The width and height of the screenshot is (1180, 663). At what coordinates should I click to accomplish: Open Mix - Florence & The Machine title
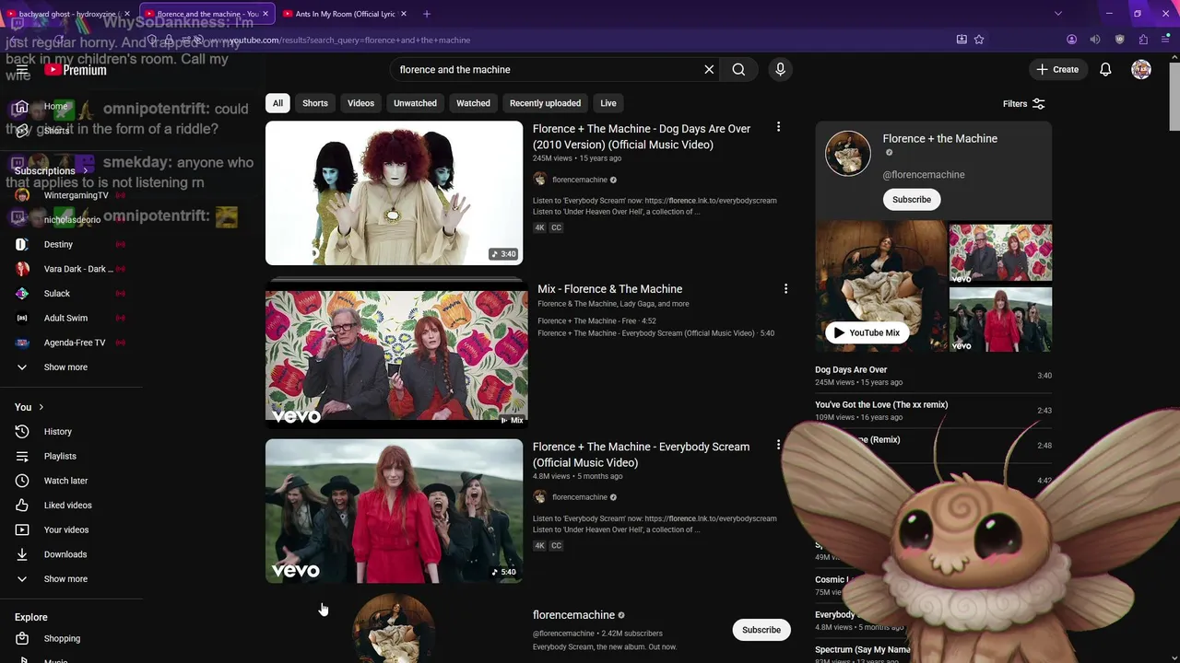pyautogui.click(x=609, y=289)
